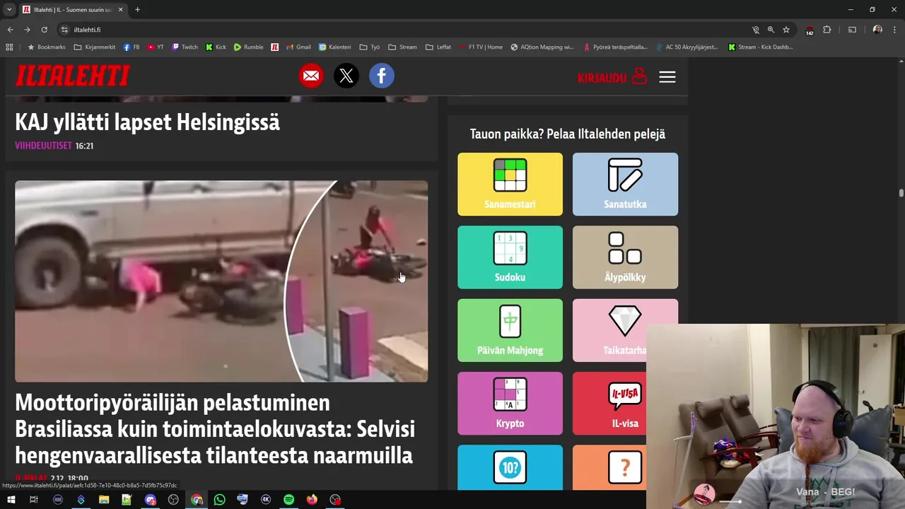Open the Krypto game tile
905x509 pixels.
tap(510, 403)
